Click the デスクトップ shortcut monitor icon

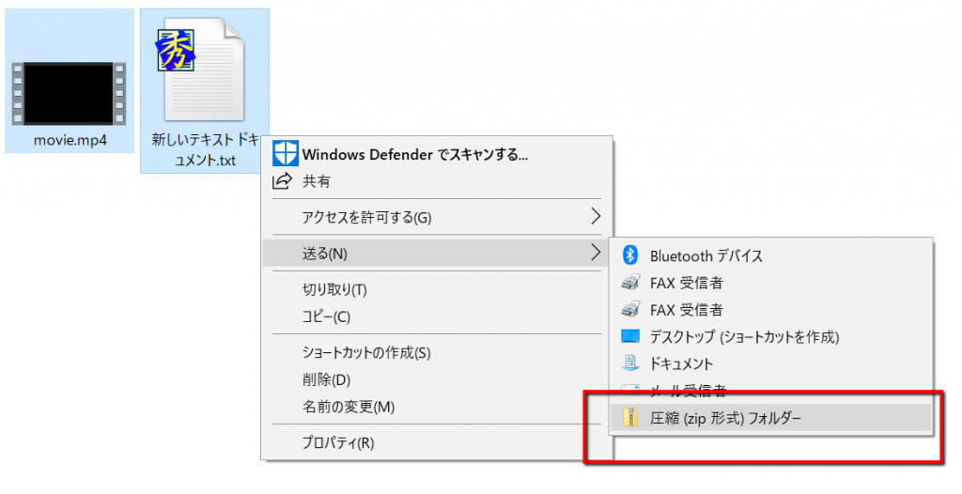click(x=630, y=336)
